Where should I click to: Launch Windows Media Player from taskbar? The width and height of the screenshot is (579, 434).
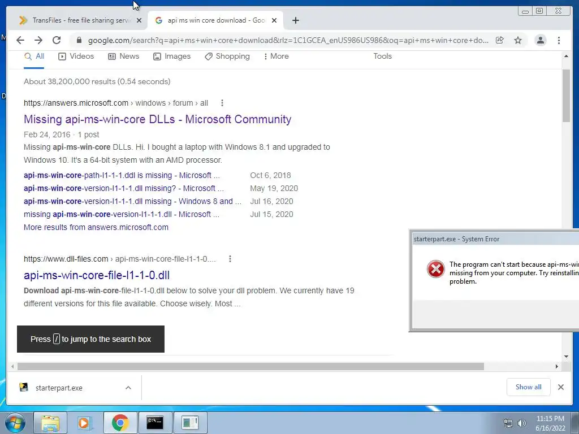(84, 423)
